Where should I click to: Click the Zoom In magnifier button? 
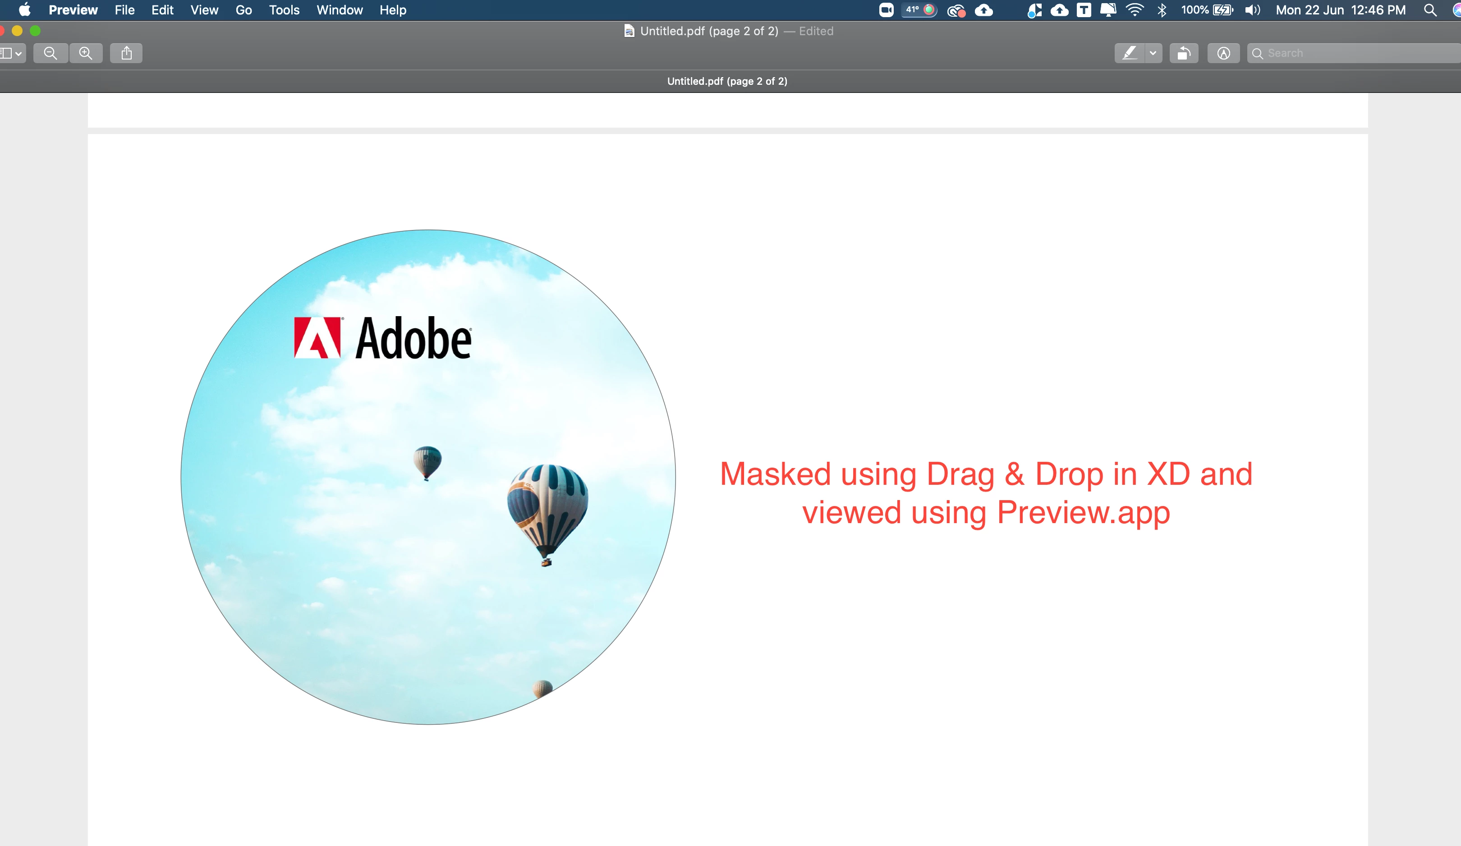click(86, 53)
